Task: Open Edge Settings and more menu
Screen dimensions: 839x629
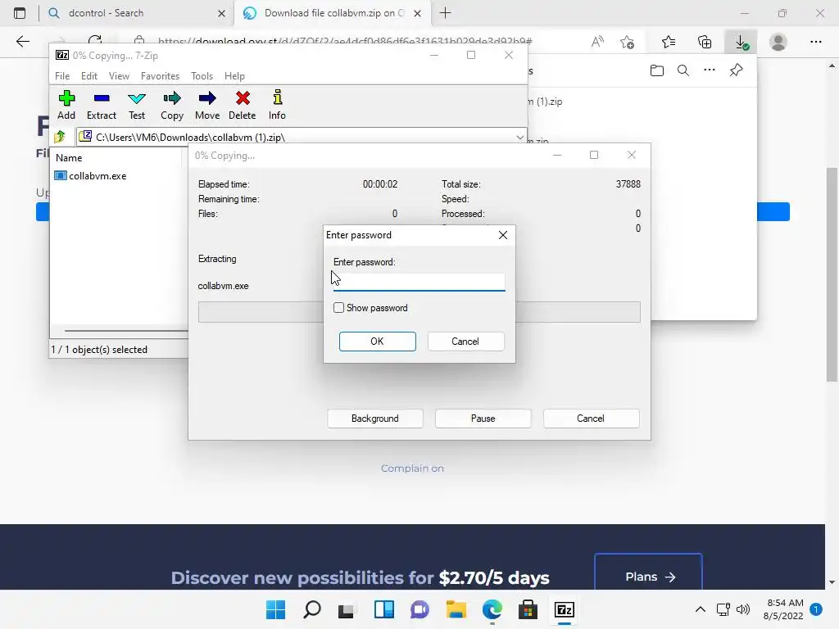Action: (815, 42)
